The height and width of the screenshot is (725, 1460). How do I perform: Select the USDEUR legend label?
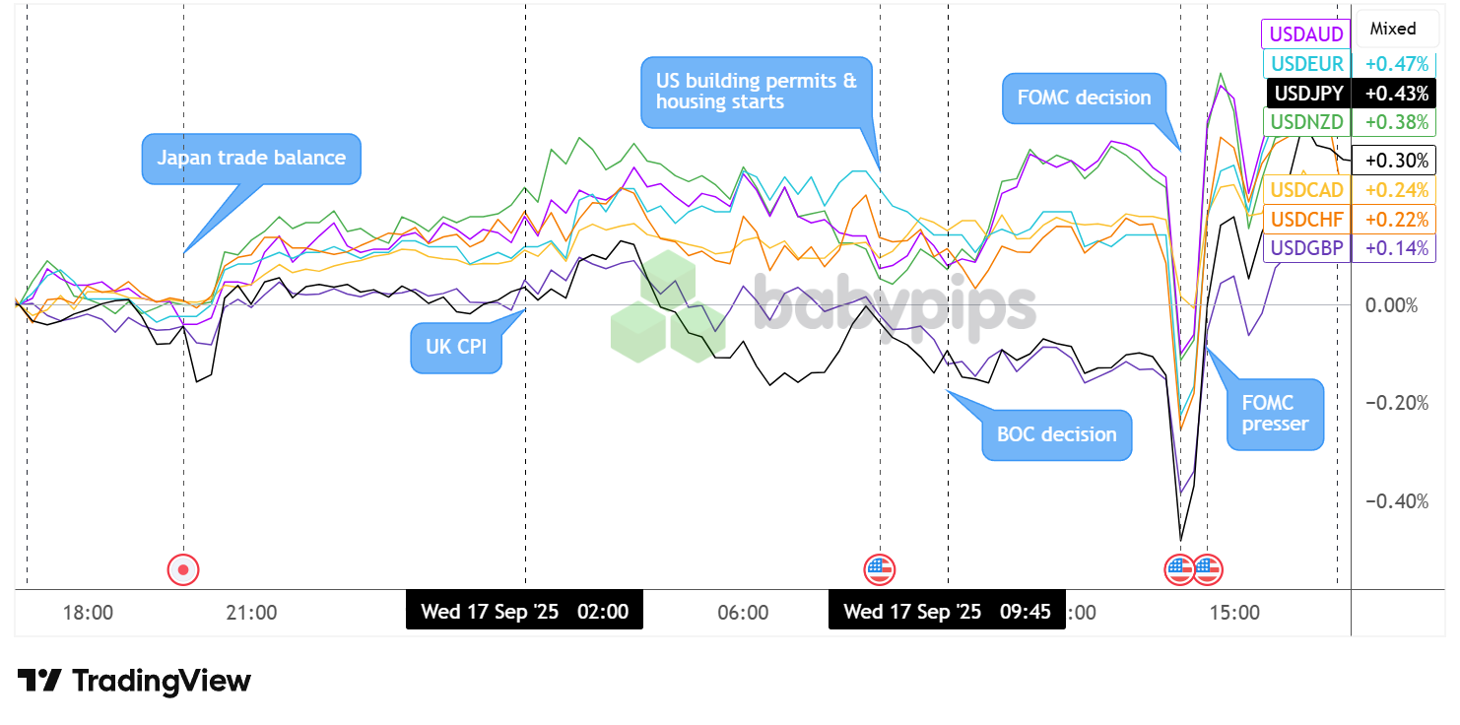click(1306, 64)
